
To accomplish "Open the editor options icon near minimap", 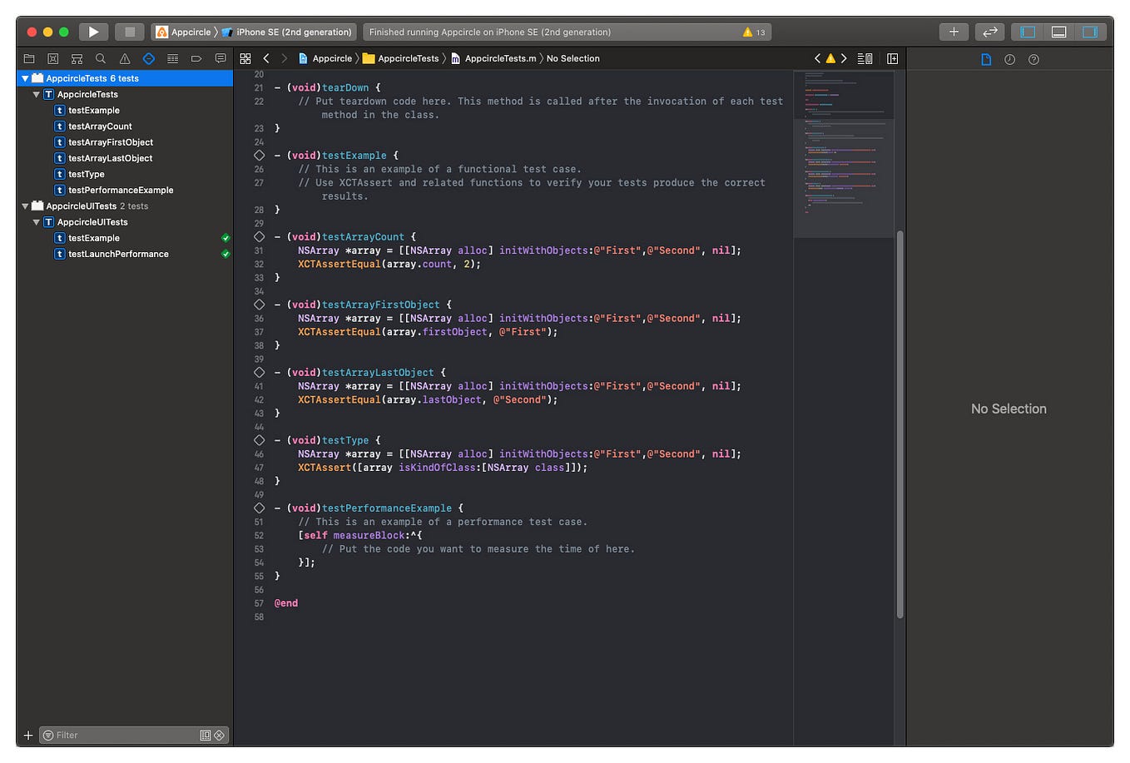I will click(864, 58).
